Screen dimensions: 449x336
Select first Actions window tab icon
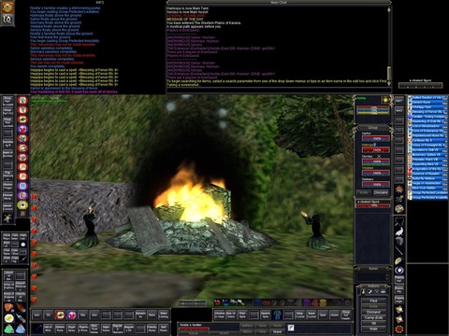point(363,292)
